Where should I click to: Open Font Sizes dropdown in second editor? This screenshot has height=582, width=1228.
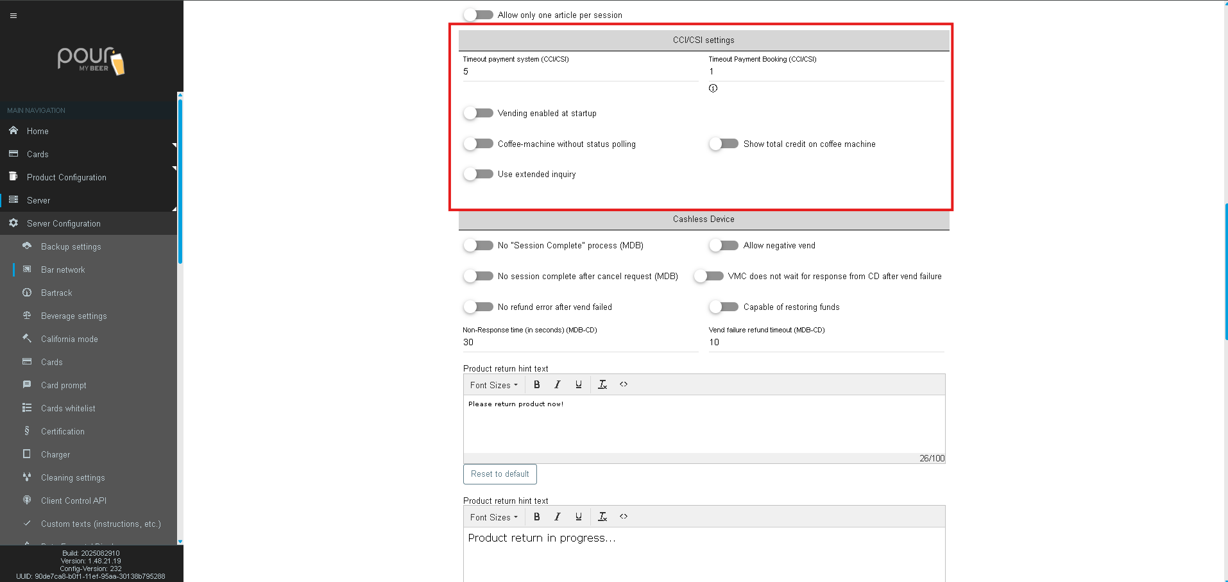point(493,518)
